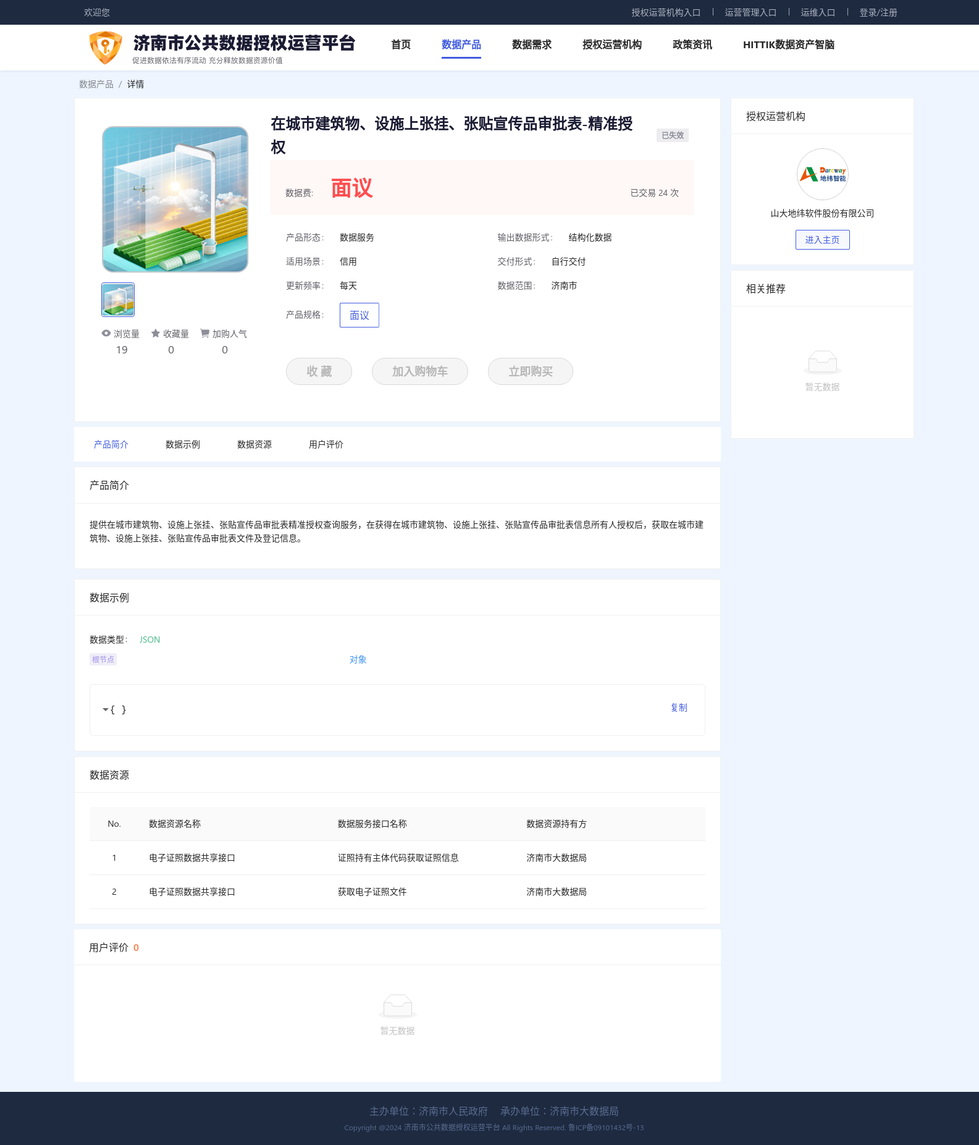Image resolution: width=979 pixels, height=1145 pixels.
Task: Open the 数据需求 nav item
Action: pos(532,44)
